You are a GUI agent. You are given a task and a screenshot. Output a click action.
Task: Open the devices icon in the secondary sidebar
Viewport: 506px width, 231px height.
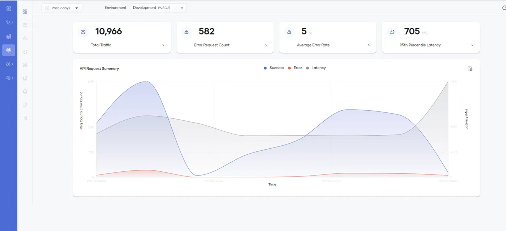25,78
